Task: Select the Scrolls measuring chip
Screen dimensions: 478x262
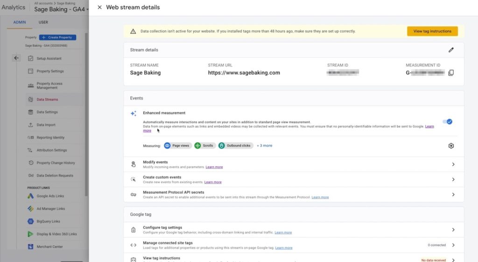Action: (205, 146)
